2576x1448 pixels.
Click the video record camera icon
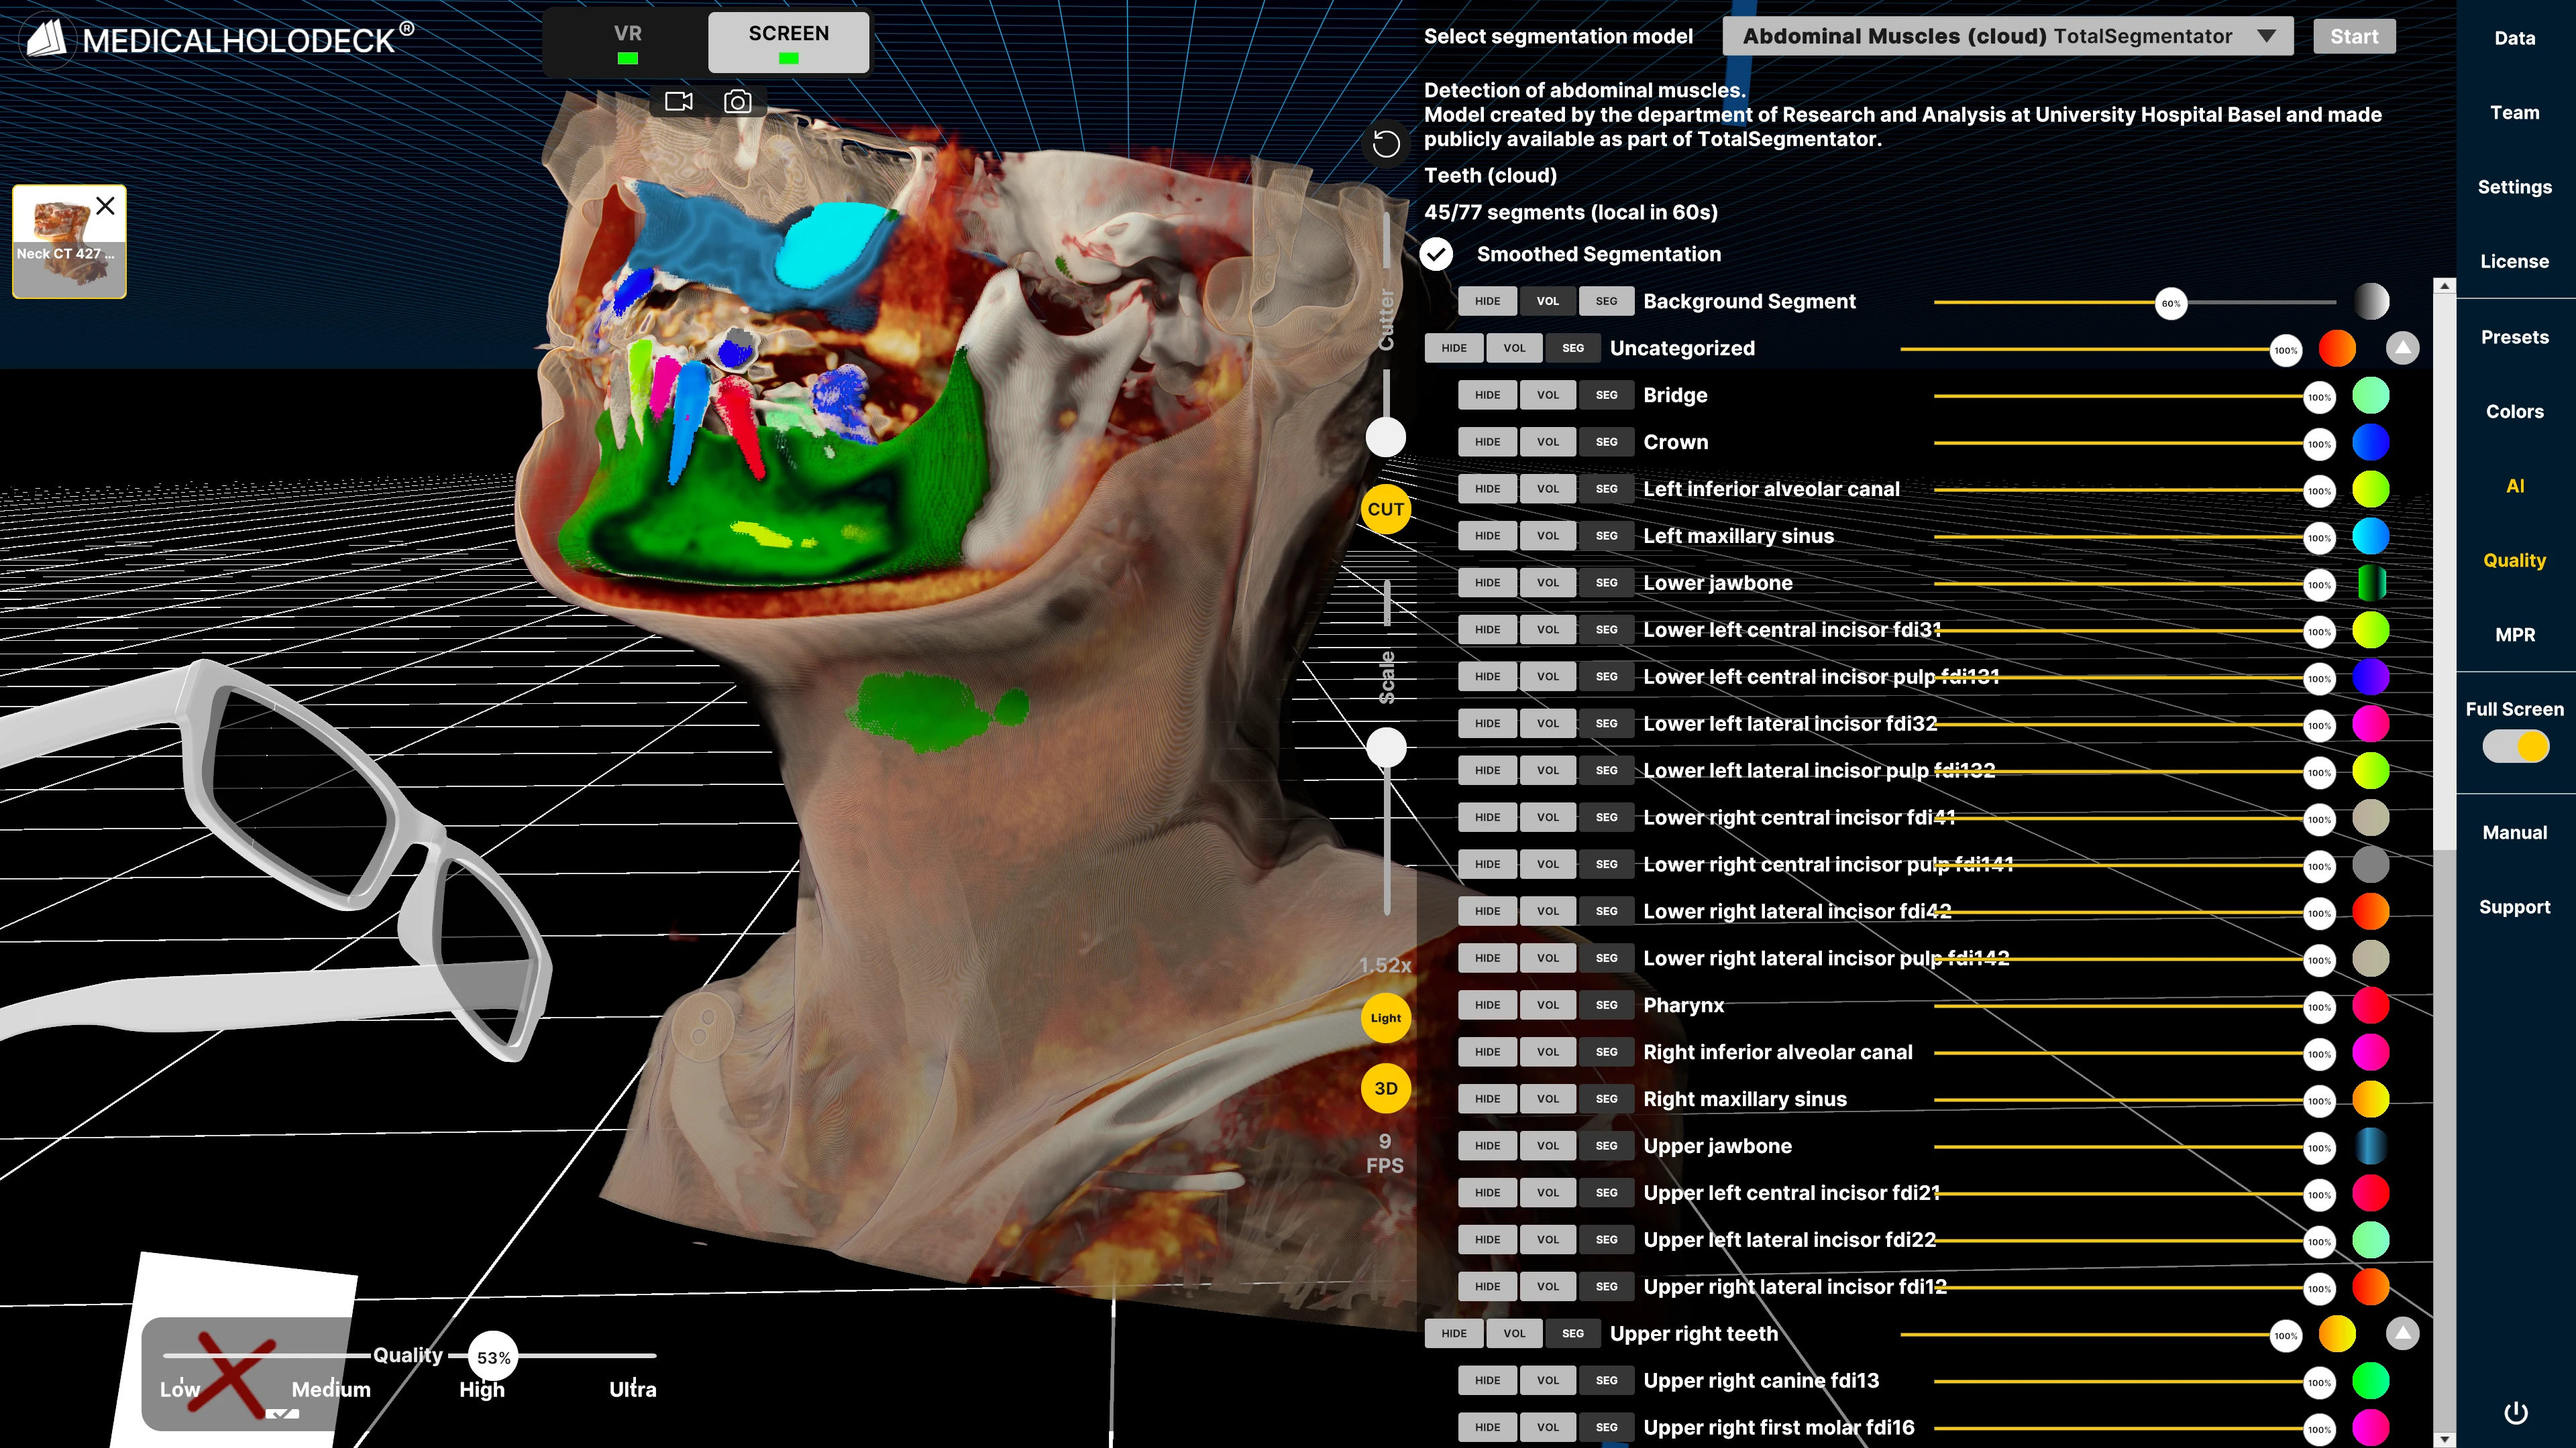(x=678, y=101)
